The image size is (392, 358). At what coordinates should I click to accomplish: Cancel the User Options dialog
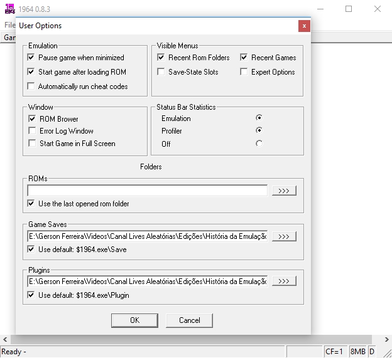point(189,320)
